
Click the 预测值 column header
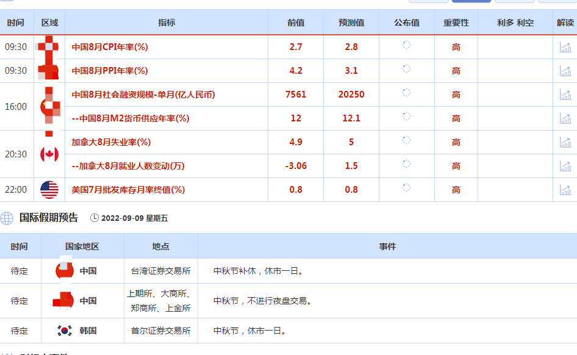pyautogui.click(x=351, y=23)
